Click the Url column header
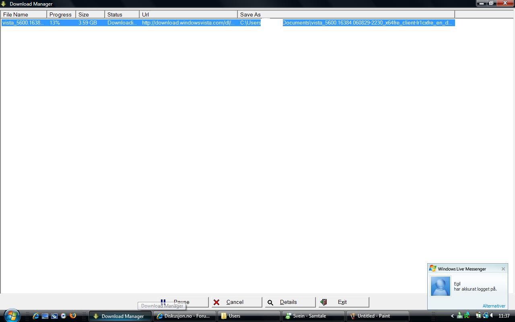515x322 pixels. click(x=188, y=14)
